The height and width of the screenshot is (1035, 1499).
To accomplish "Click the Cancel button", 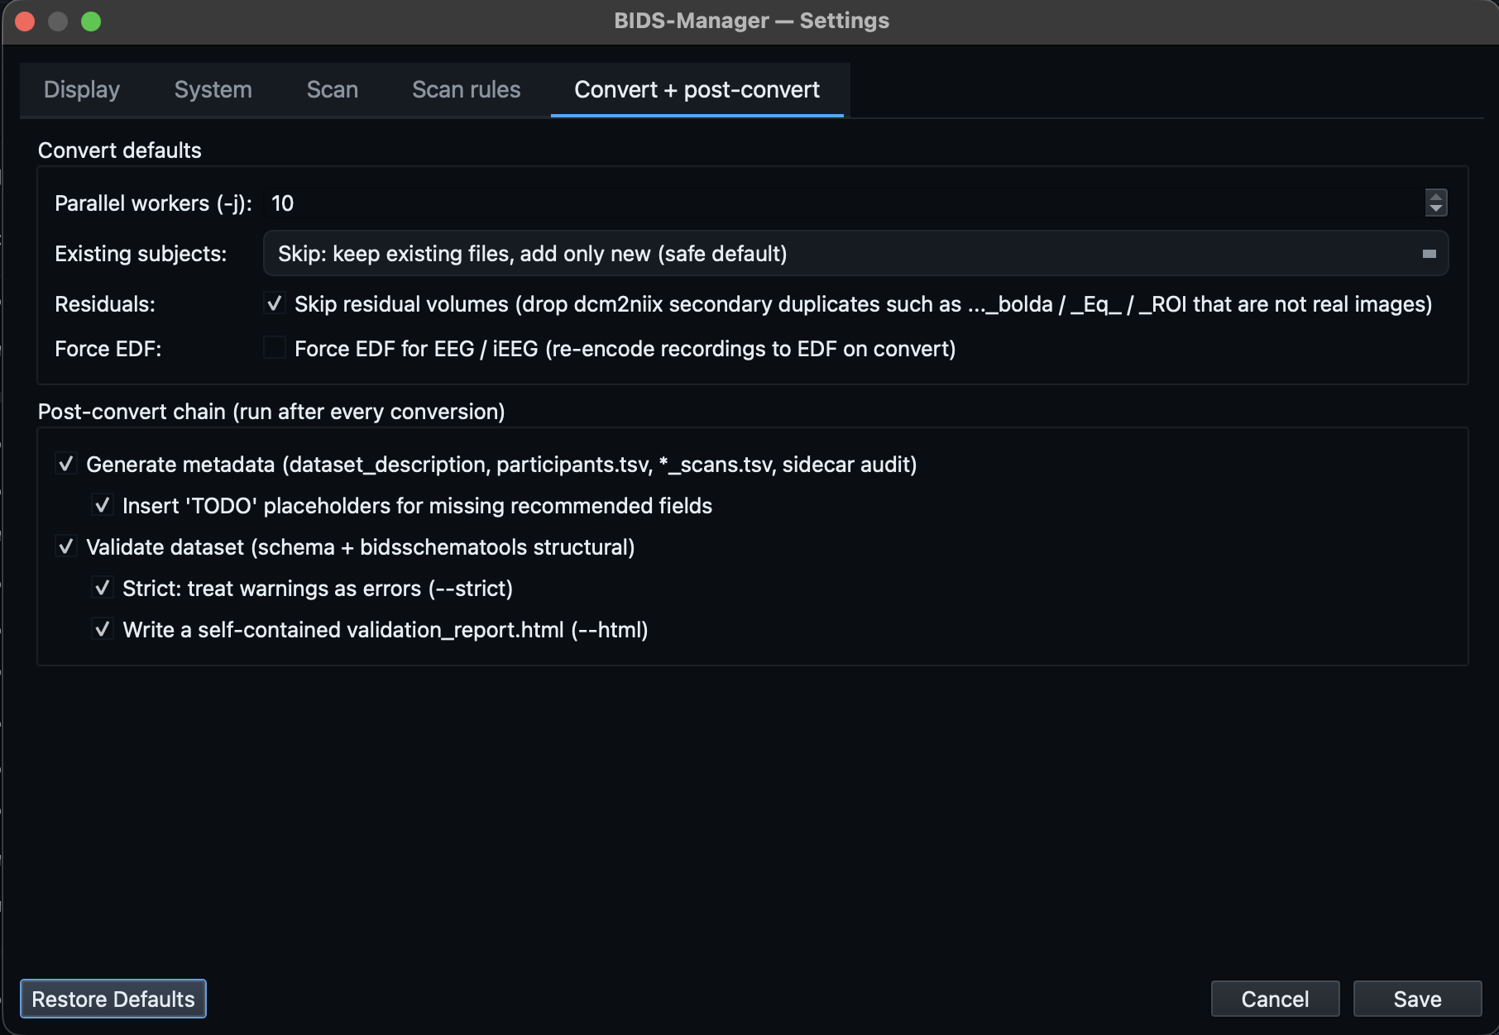I will (1275, 999).
